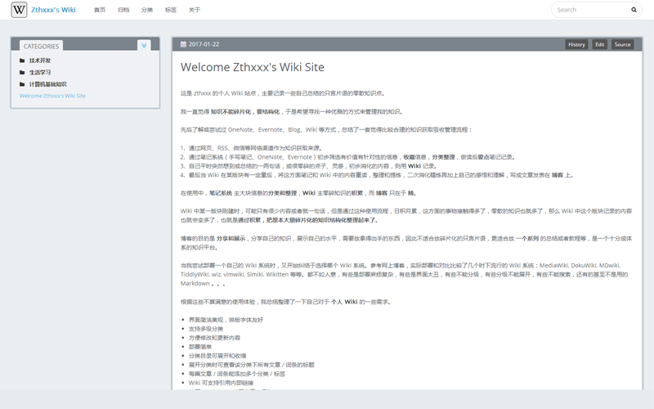Image resolution: width=654 pixels, height=409 pixels.
Task: Click the folder icon beside 生活学习
Action: pyautogui.click(x=23, y=72)
